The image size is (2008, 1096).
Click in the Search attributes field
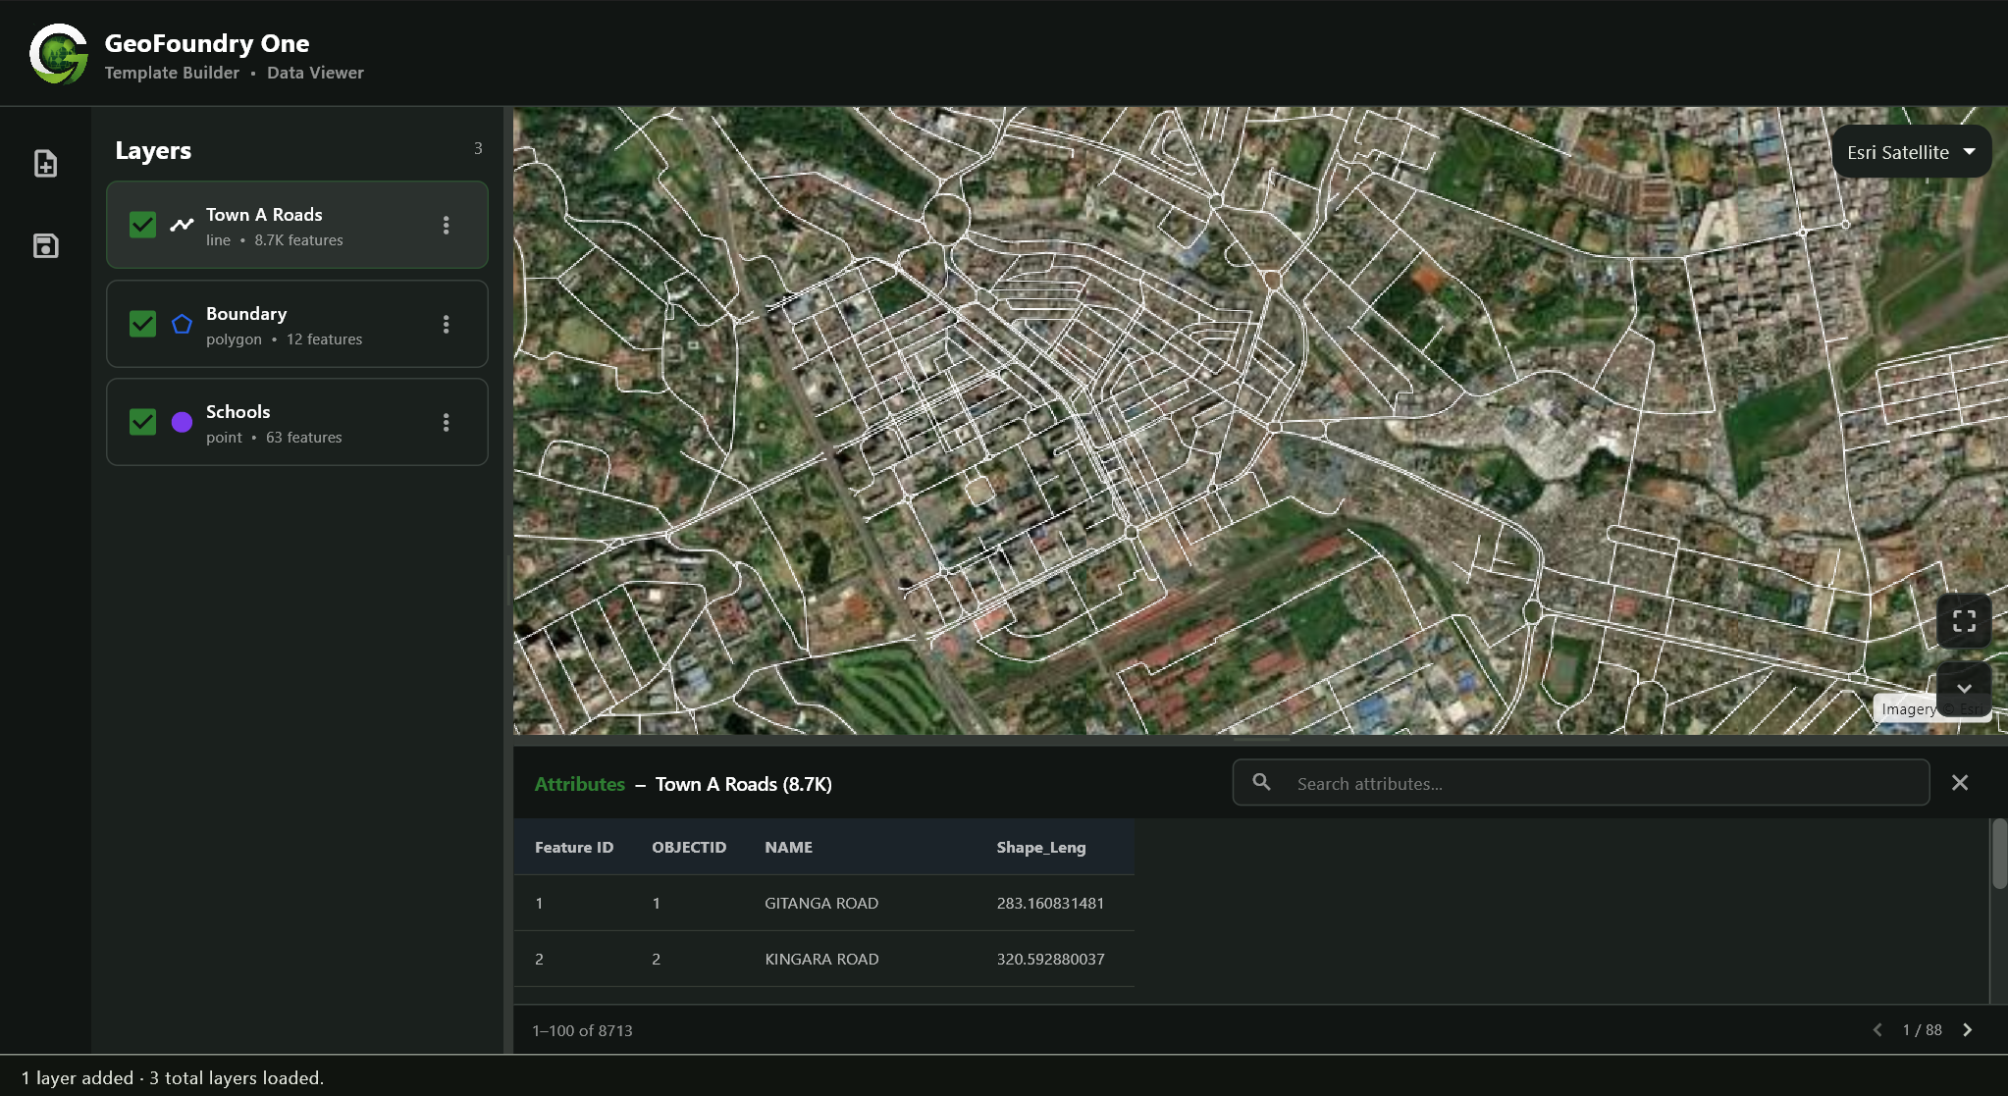[x=1581, y=783]
